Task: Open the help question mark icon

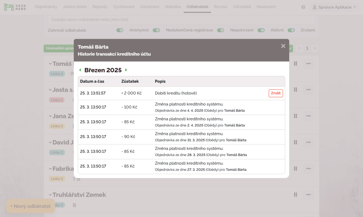Action: [303, 7]
